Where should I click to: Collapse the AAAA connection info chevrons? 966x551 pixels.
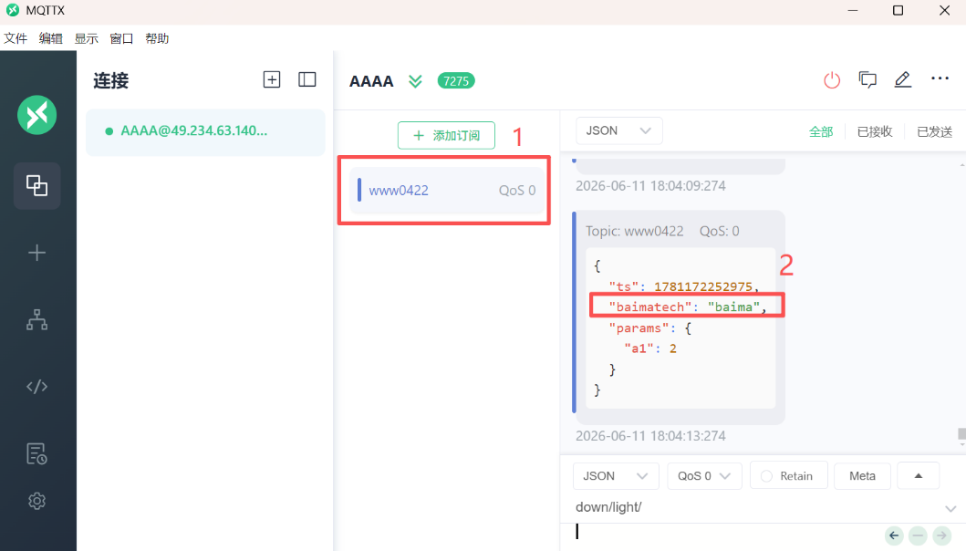(415, 81)
